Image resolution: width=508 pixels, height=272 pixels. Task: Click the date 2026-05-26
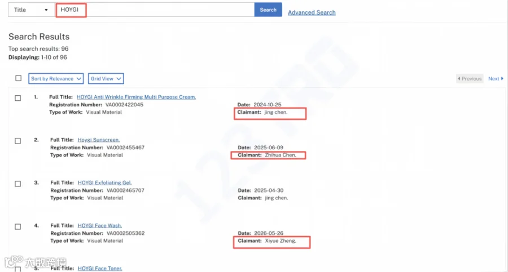[x=269, y=233]
